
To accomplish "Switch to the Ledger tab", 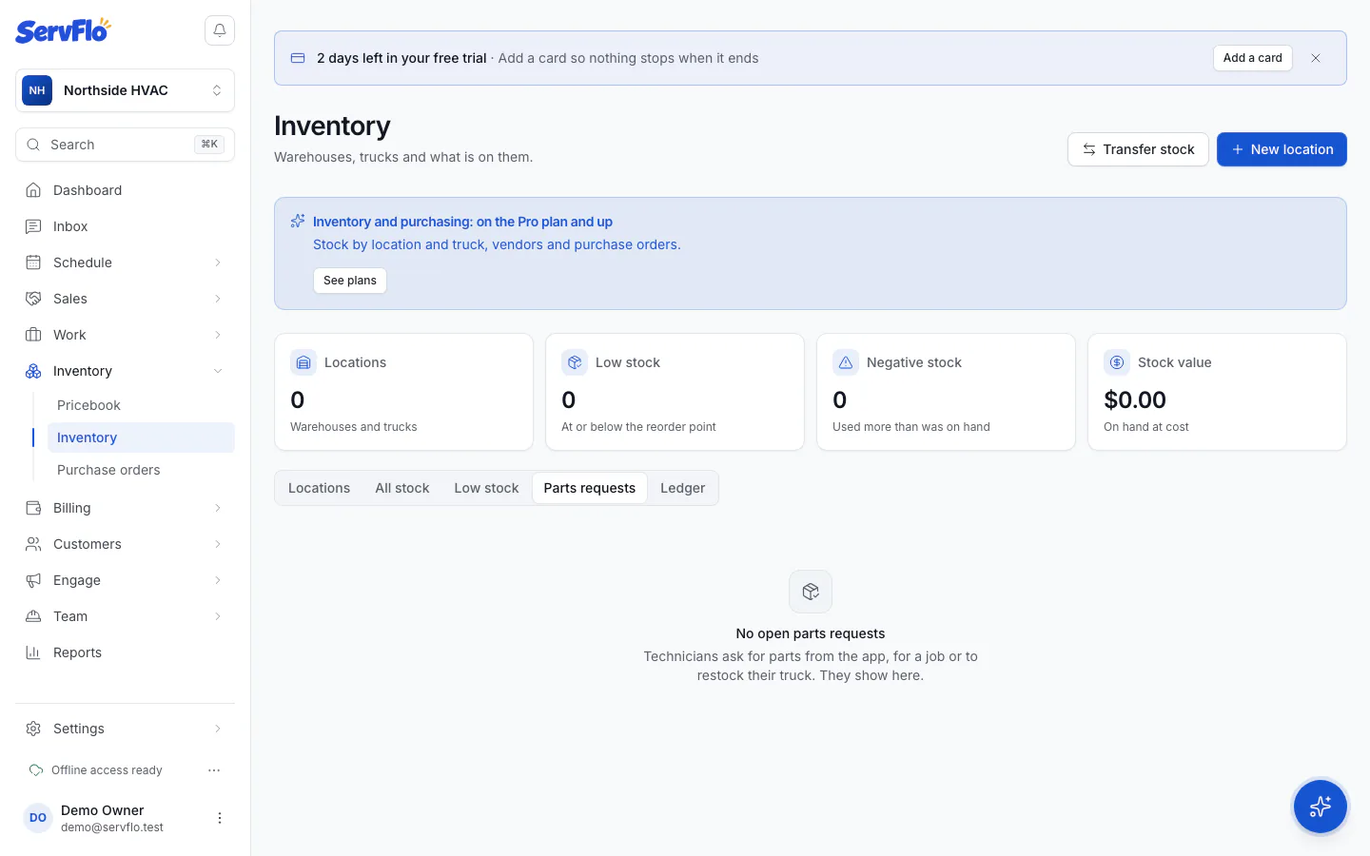I will tap(683, 488).
